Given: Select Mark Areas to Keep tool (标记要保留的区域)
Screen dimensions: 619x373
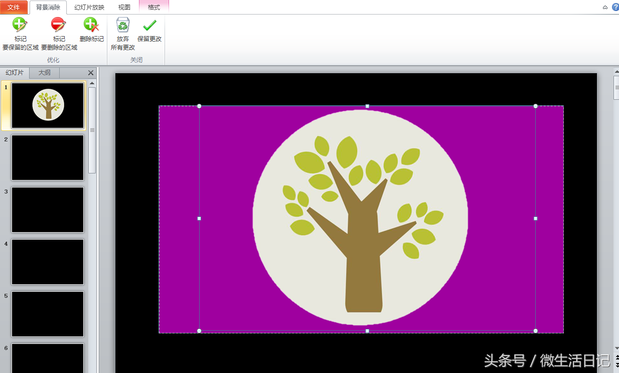Looking at the screenshot, I should click(x=21, y=34).
